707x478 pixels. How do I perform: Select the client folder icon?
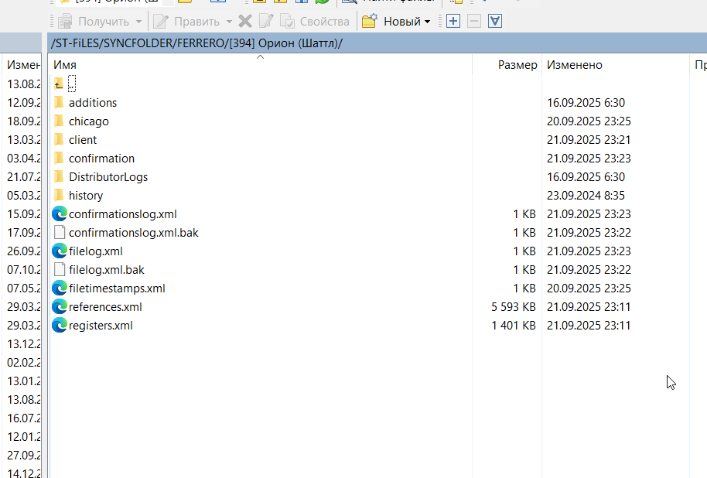coord(59,140)
